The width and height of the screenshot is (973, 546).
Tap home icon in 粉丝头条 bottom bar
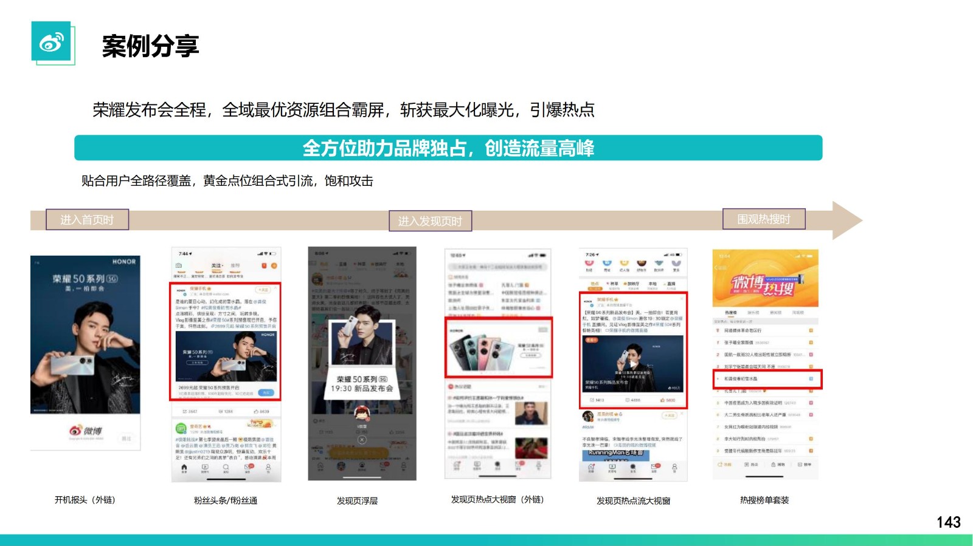(184, 468)
